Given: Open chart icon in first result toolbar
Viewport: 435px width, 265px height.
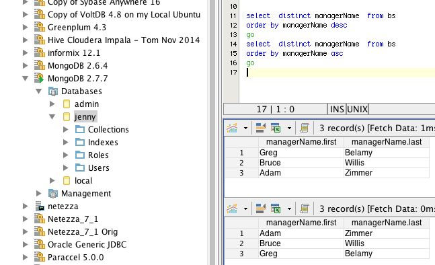Looking at the screenshot, I should coord(232,128).
